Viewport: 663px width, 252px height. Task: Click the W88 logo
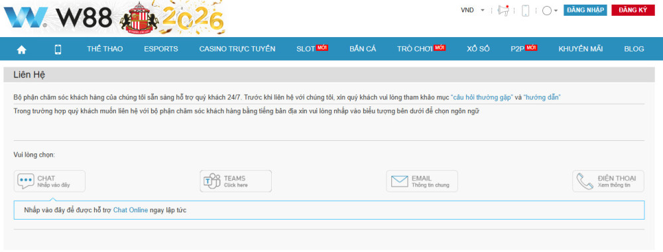tap(58, 18)
